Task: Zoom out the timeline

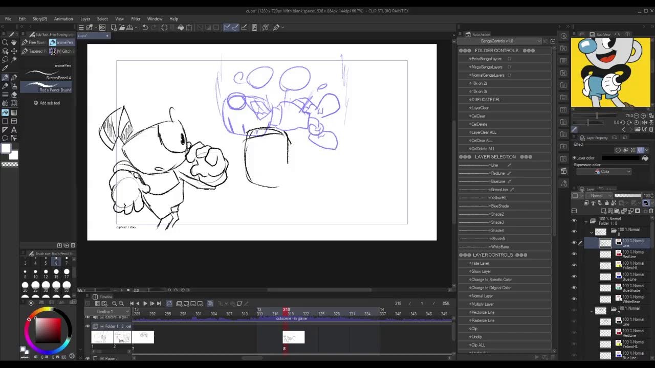Action: tap(115, 304)
